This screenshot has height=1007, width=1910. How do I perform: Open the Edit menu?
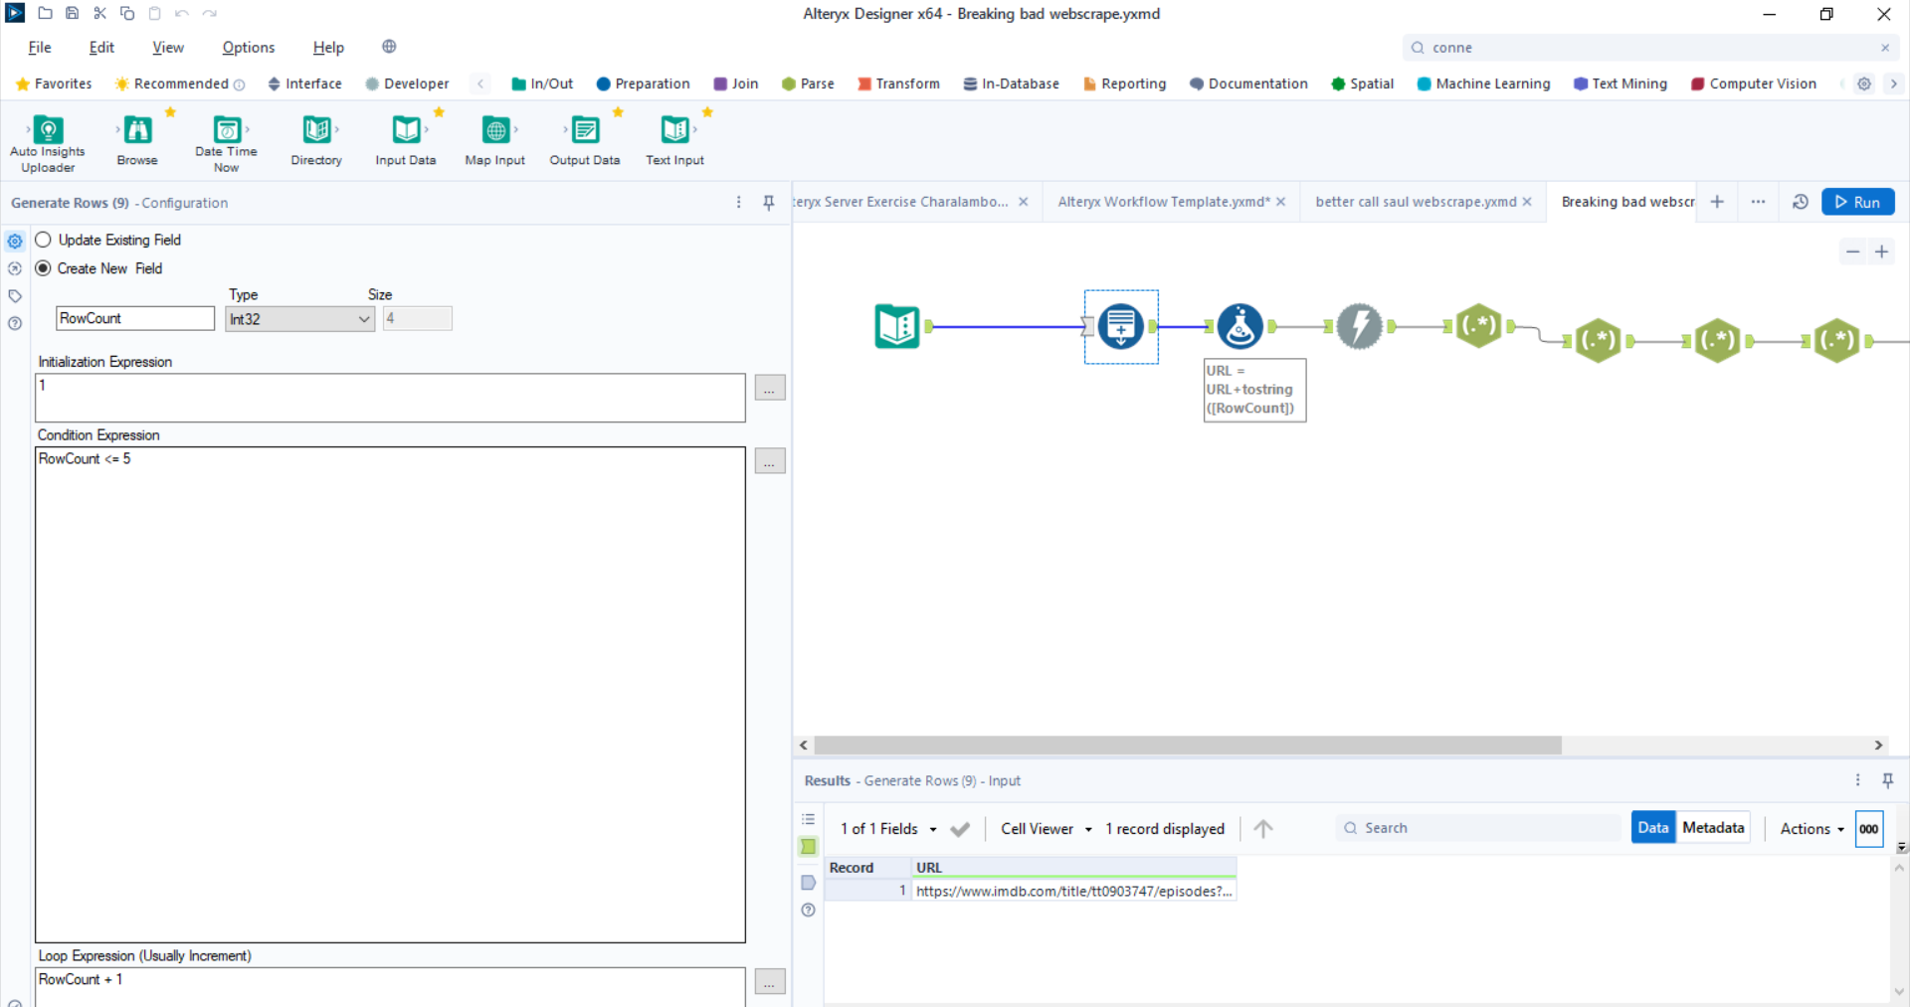click(101, 48)
